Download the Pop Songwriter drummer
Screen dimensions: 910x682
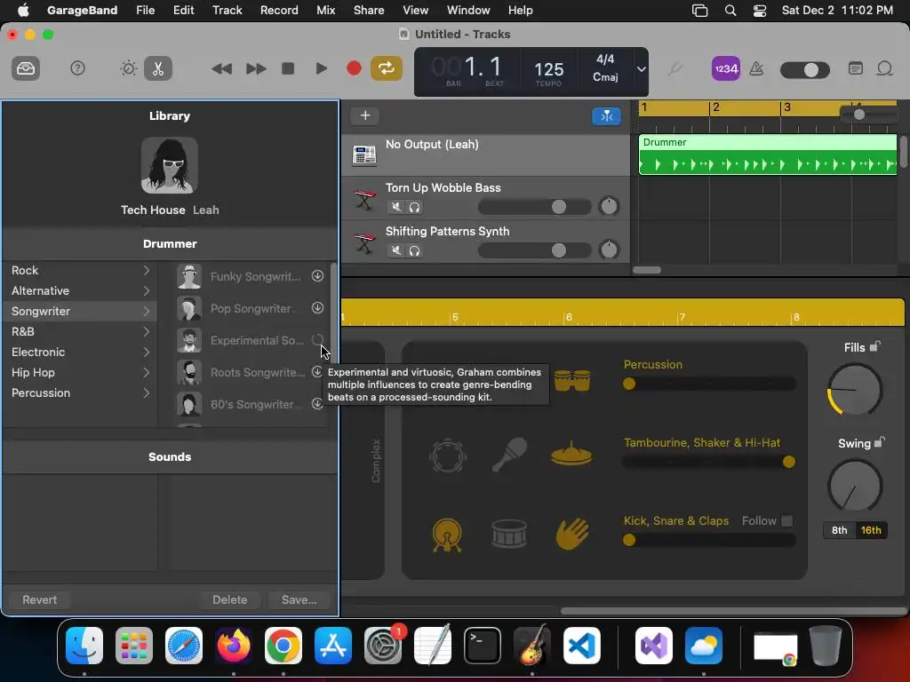click(317, 308)
